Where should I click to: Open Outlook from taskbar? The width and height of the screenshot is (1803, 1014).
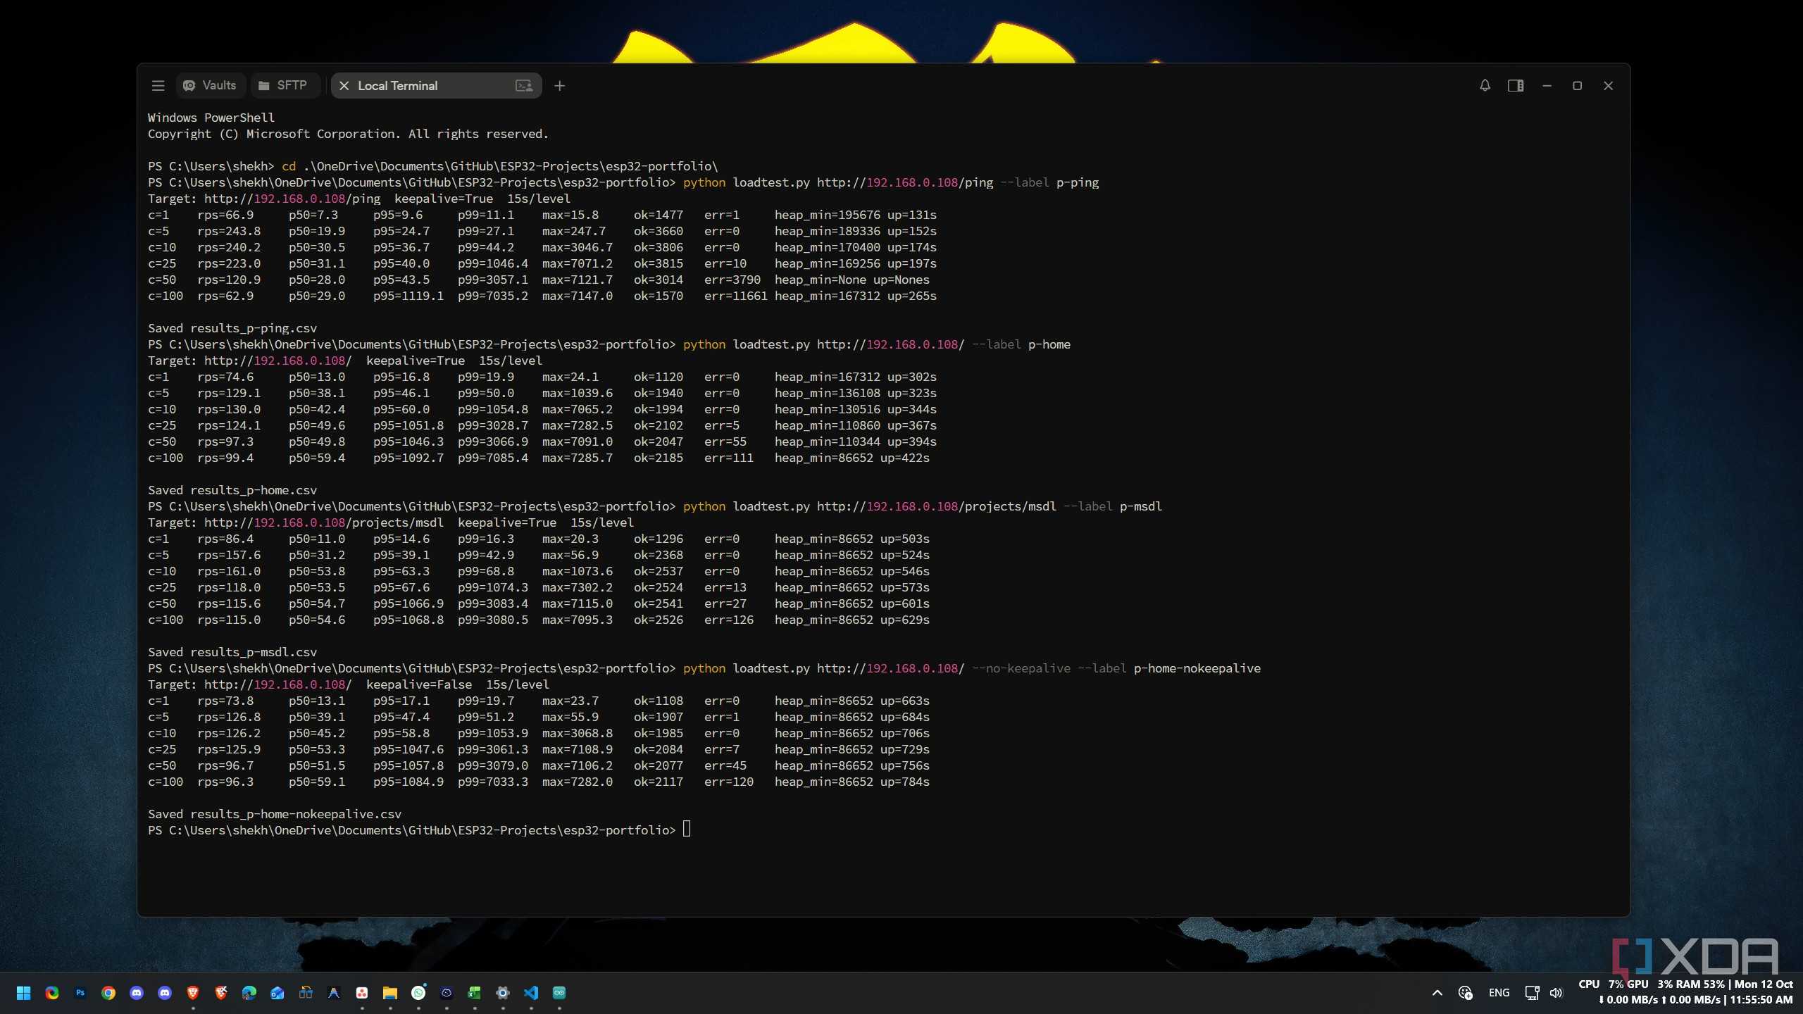277,993
